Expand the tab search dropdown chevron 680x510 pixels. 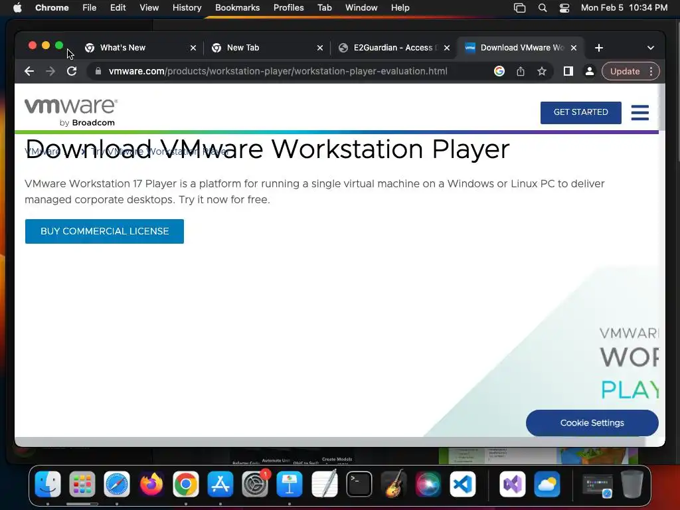click(651, 48)
